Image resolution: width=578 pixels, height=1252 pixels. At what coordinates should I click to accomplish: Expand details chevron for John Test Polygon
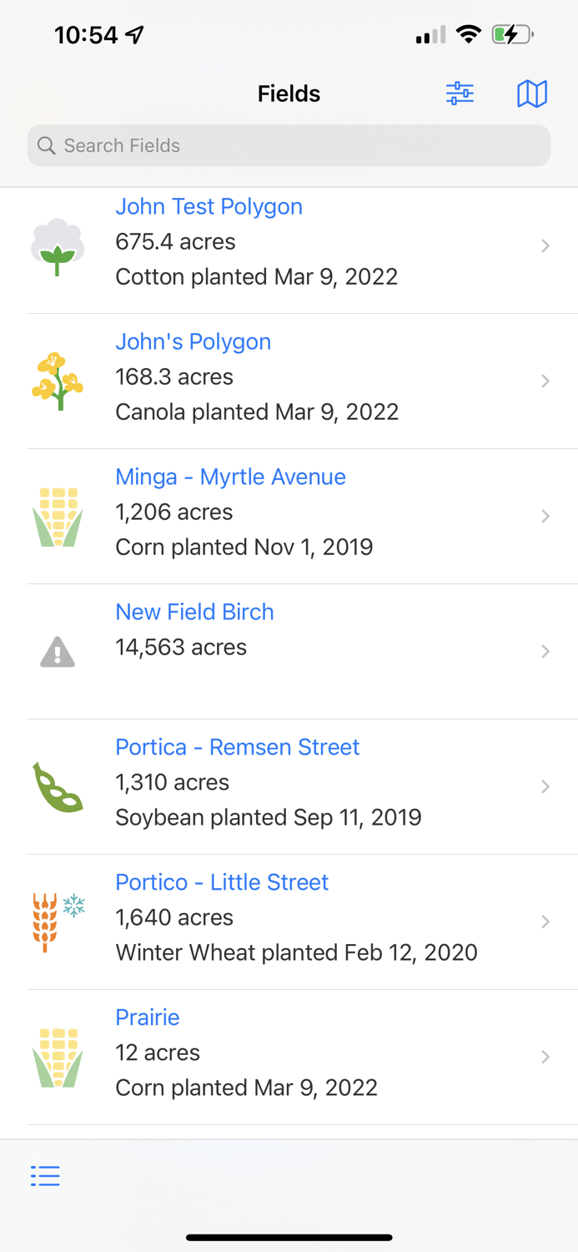pos(546,245)
